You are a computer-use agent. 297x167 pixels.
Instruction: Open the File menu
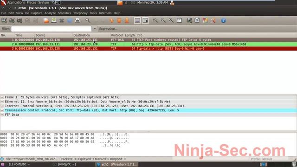[x=4, y=13]
